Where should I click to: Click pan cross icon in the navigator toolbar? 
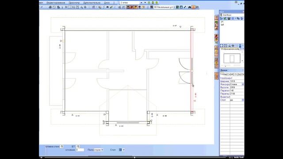(233, 46)
